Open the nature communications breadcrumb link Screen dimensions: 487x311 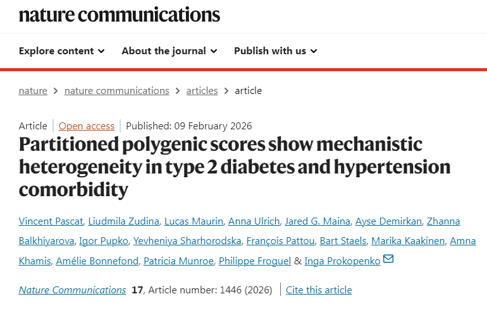point(117,91)
